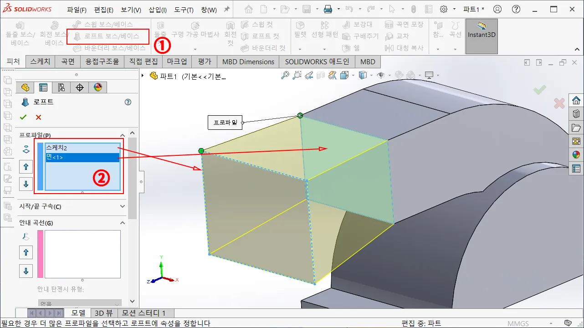This screenshot has width=584, height=328.
Task: Collapse the 프로파일(P) section
Action: (x=122, y=135)
